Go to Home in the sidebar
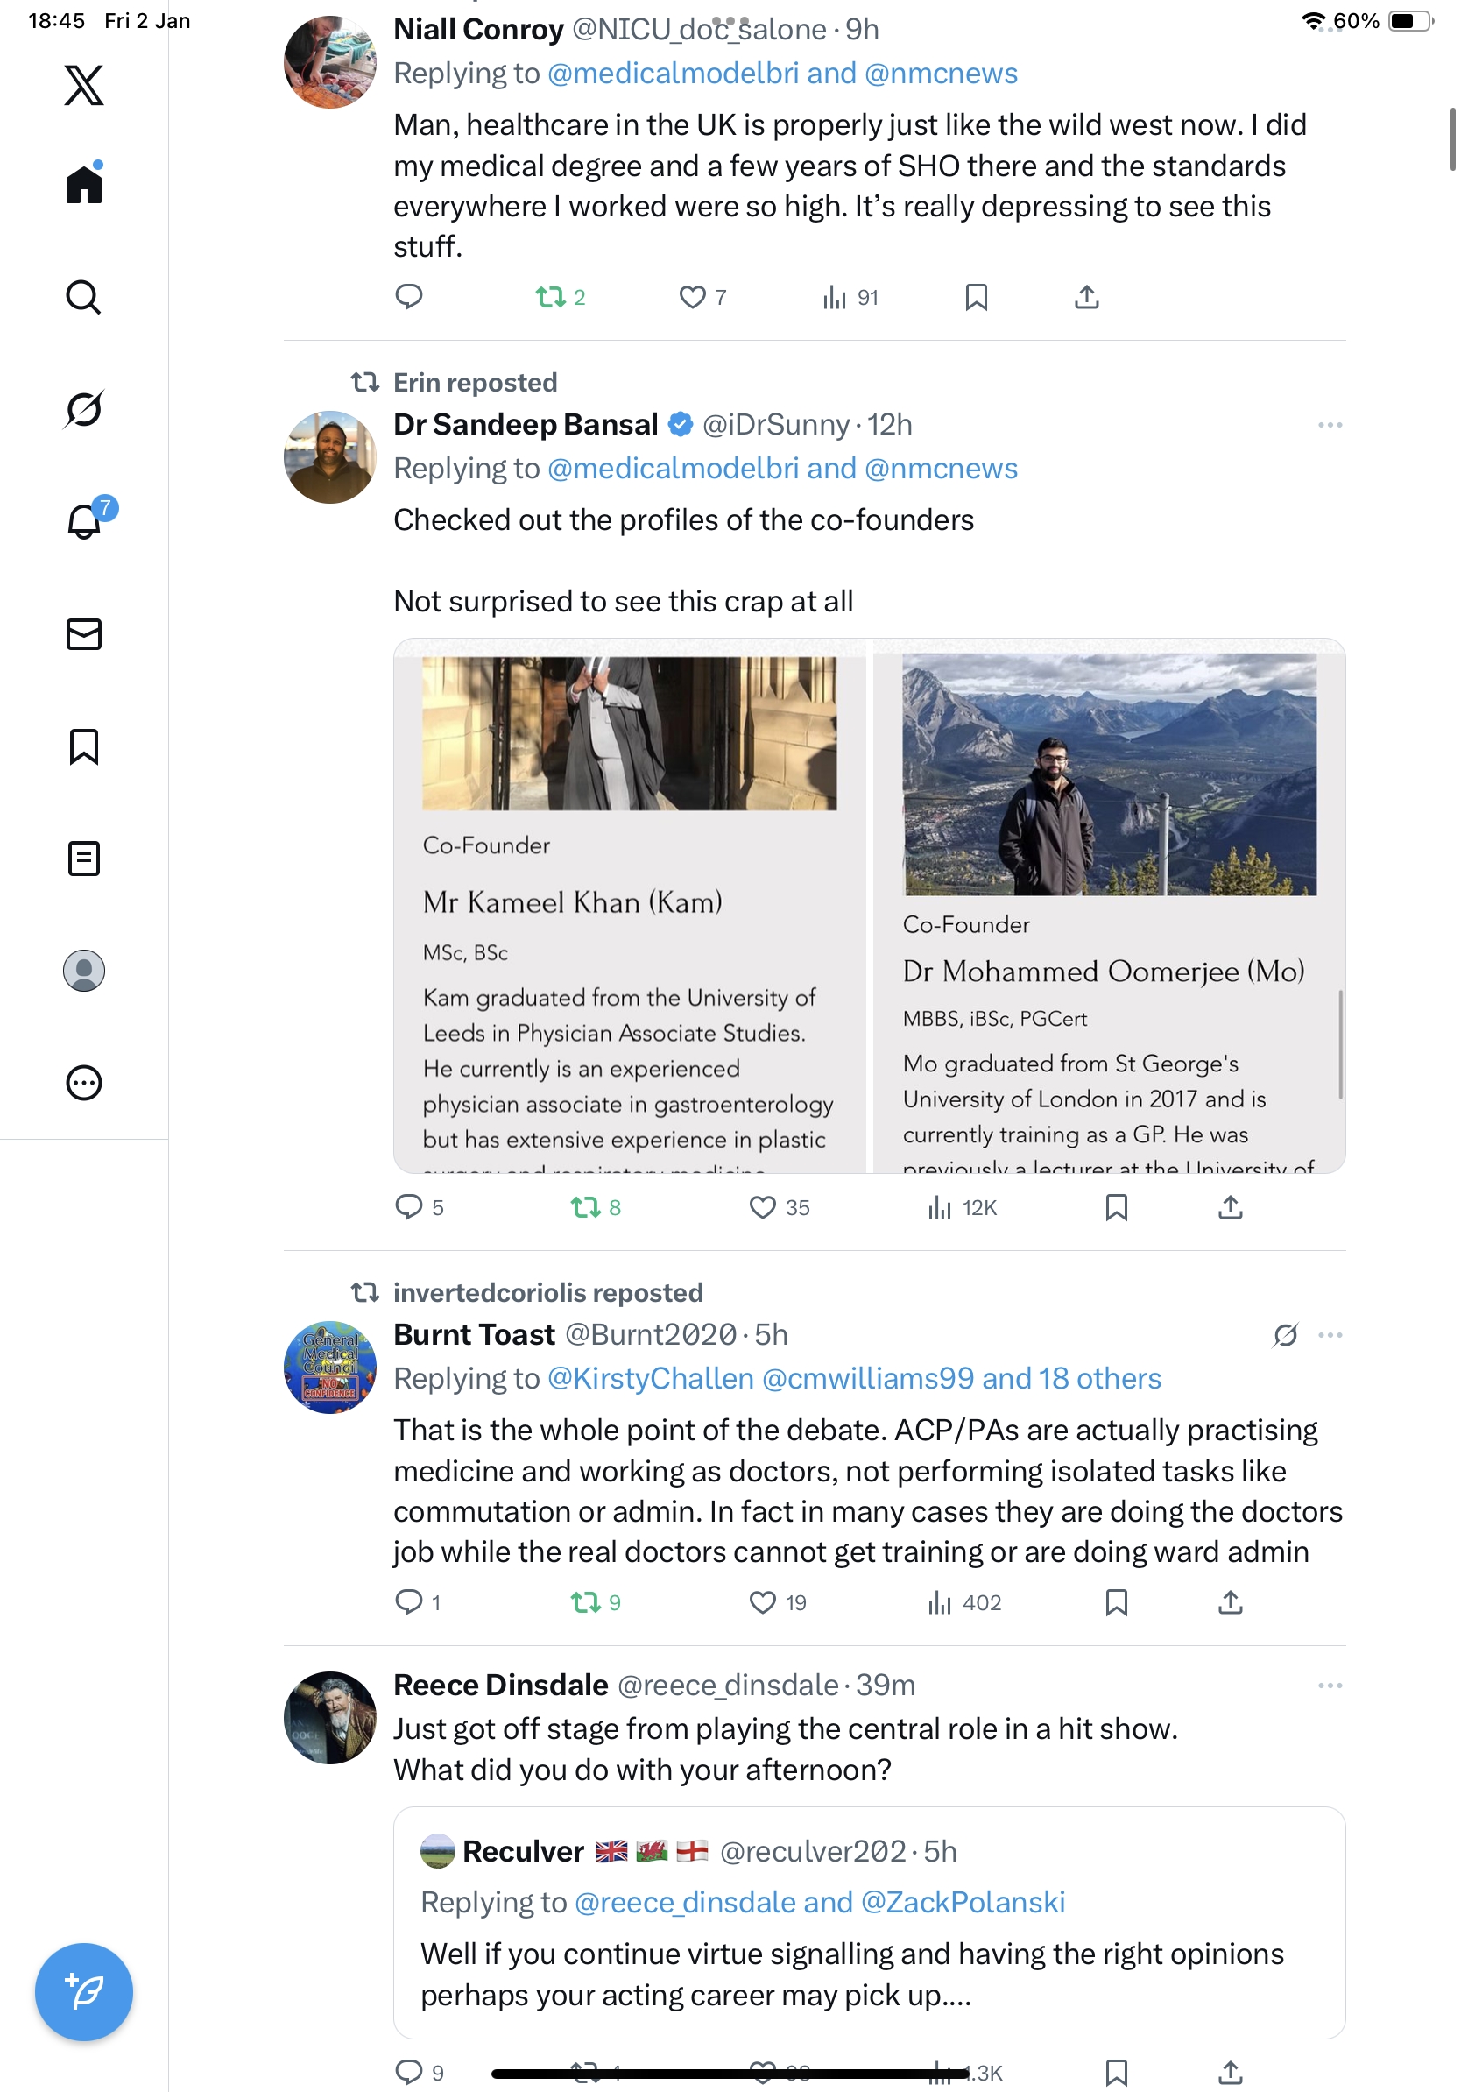 point(84,185)
